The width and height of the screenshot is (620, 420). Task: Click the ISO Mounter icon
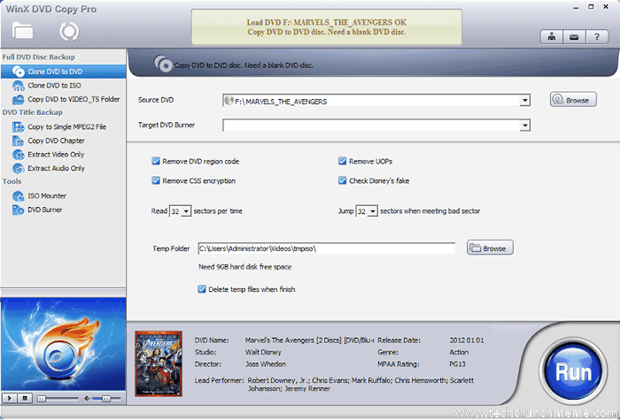[19, 195]
